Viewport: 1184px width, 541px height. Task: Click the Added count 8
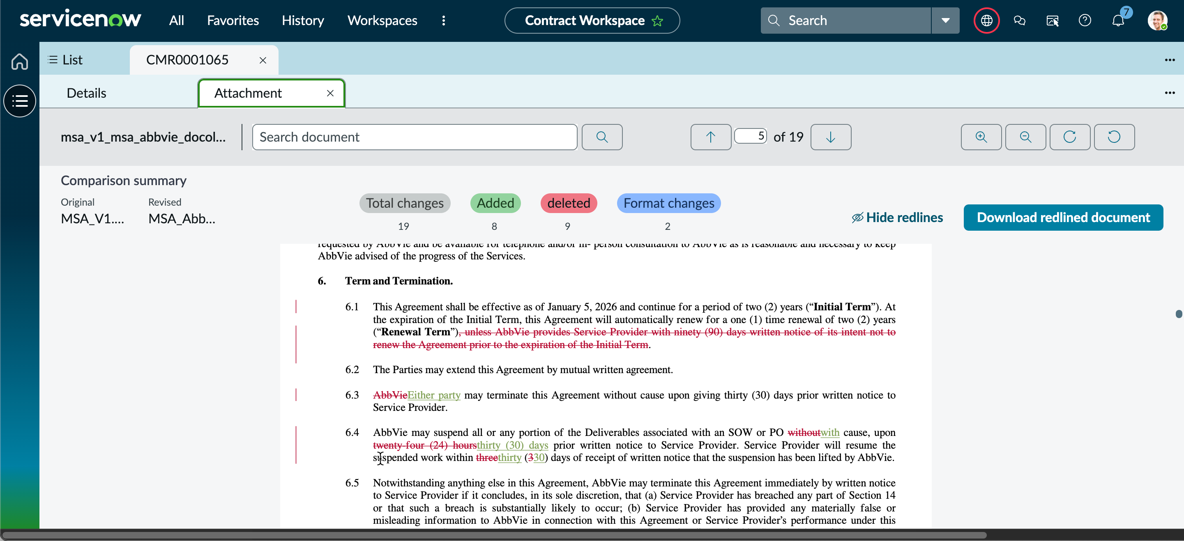click(x=494, y=227)
